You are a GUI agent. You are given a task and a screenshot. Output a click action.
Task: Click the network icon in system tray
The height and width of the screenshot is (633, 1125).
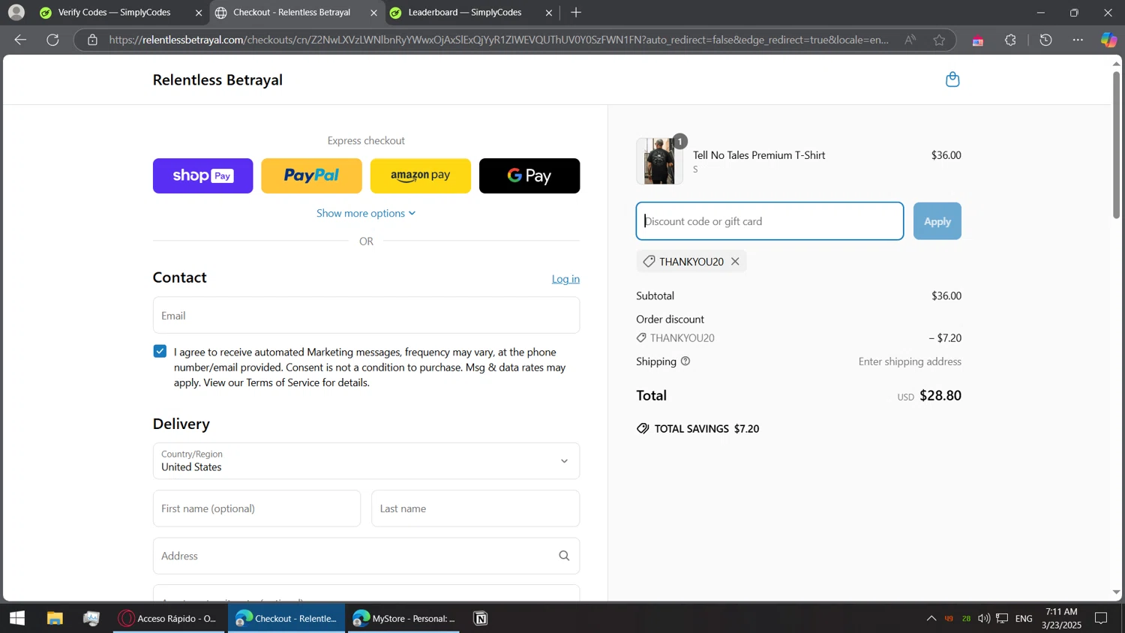(1002, 618)
